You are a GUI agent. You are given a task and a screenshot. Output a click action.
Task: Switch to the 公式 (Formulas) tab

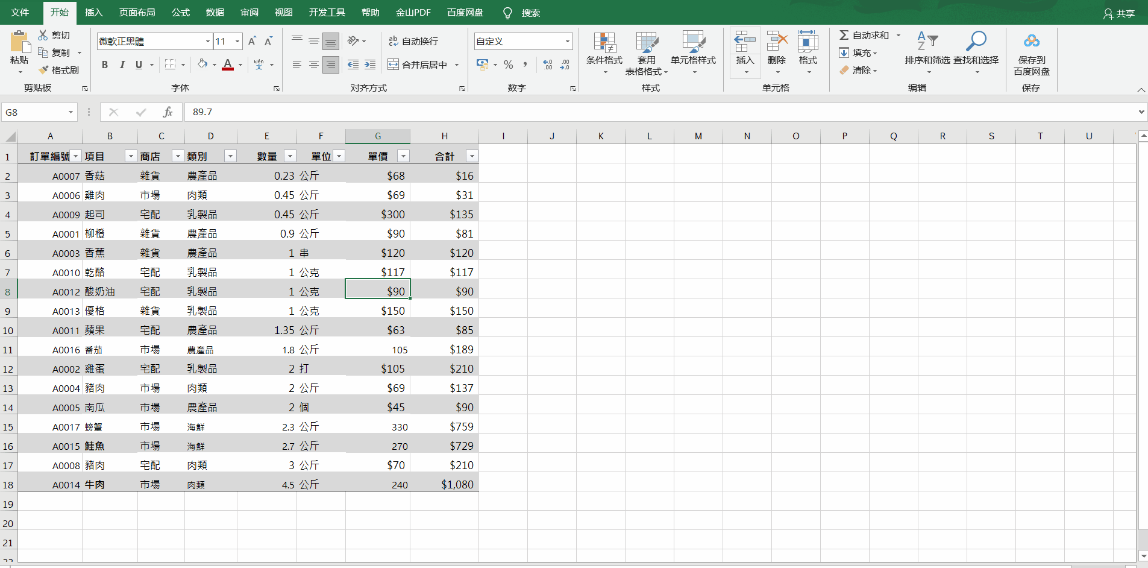180,13
